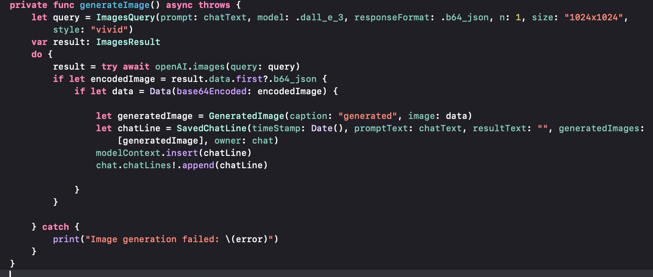This screenshot has height=277, width=653.
Task: Click the generateImage function name
Action: (x=115, y=5)
